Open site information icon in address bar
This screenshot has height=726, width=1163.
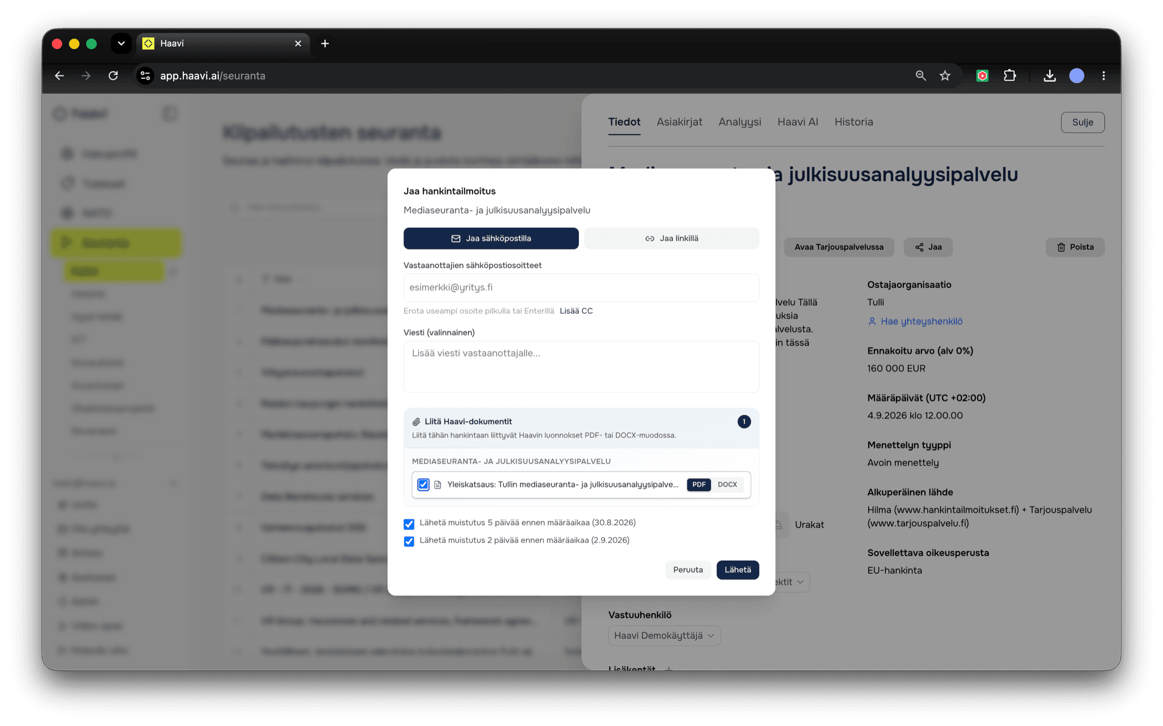pyautogui.click(x=145, y=76)
